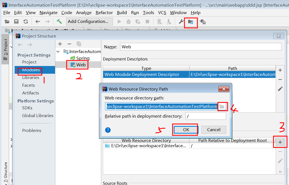Open the Help menu
The image size is (289, 185).
point(196,12)
